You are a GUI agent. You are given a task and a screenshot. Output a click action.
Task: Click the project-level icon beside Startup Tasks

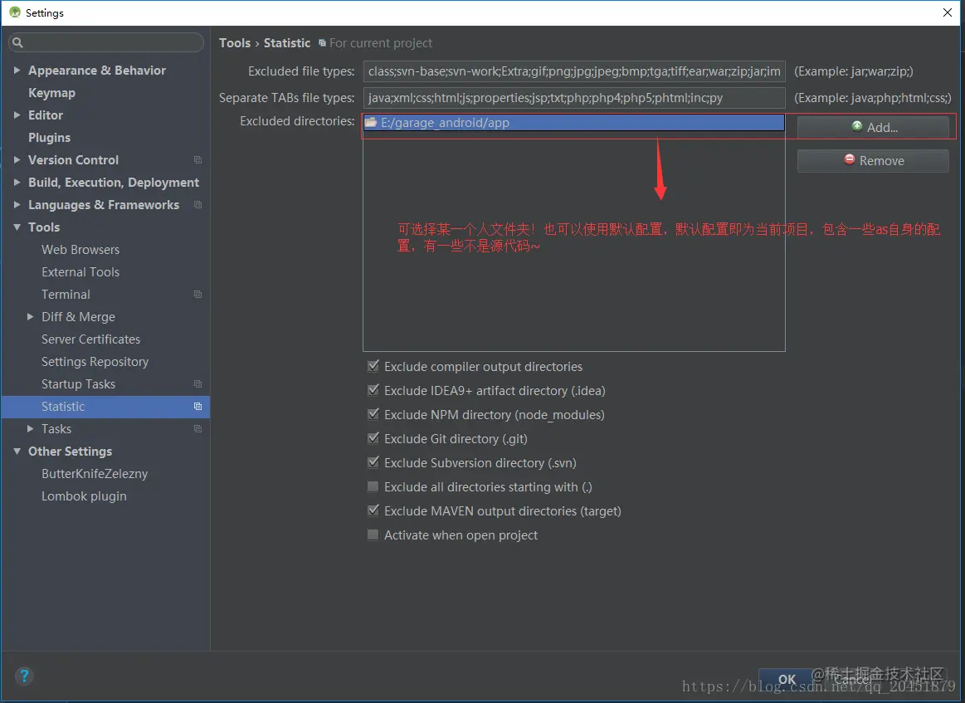tap(197, 384)
